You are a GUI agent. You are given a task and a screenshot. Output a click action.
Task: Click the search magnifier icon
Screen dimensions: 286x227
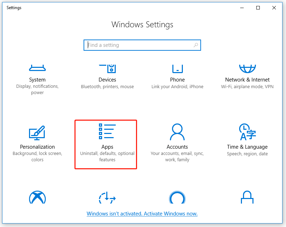[x=196, y=45]
